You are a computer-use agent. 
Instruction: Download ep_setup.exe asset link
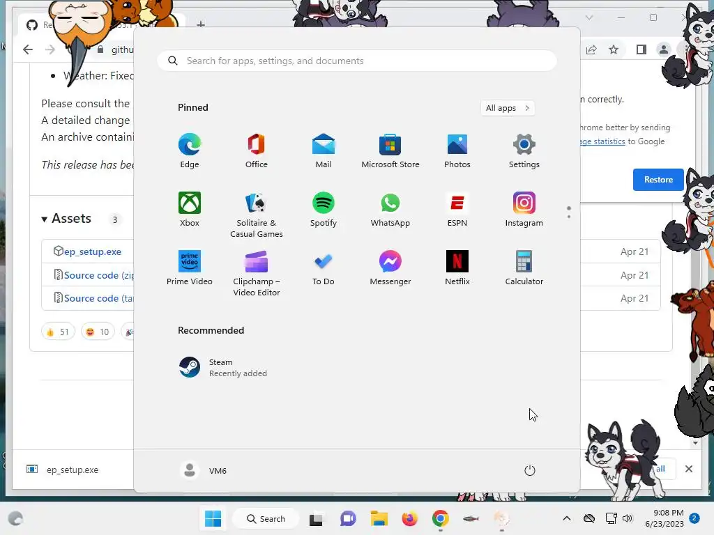point(93,251)
